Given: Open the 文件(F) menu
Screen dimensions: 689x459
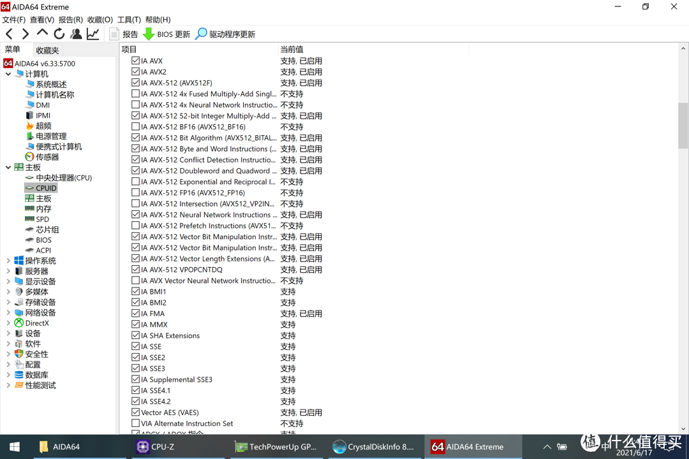Looking at the screenshot, I should (x=13, y=20).
